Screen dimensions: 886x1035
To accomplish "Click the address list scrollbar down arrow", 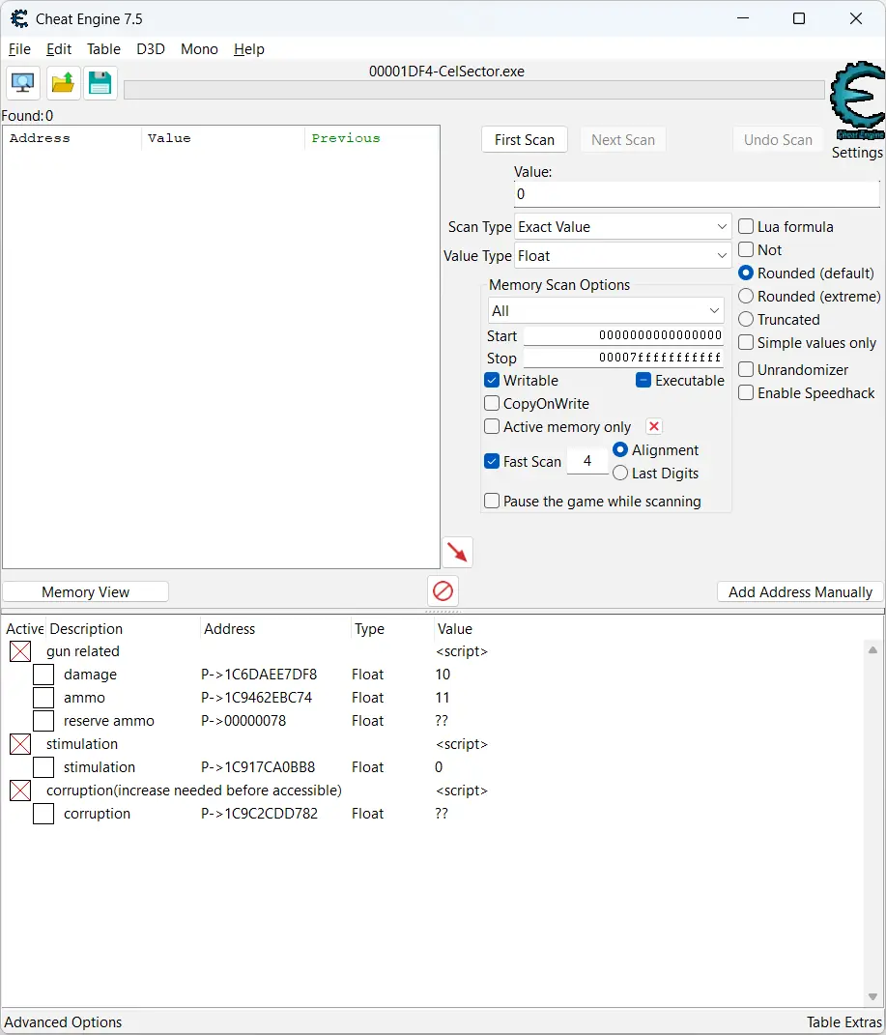I will 872,996.
